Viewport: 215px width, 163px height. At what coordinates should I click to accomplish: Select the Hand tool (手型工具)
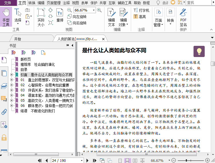coord(6,17)
